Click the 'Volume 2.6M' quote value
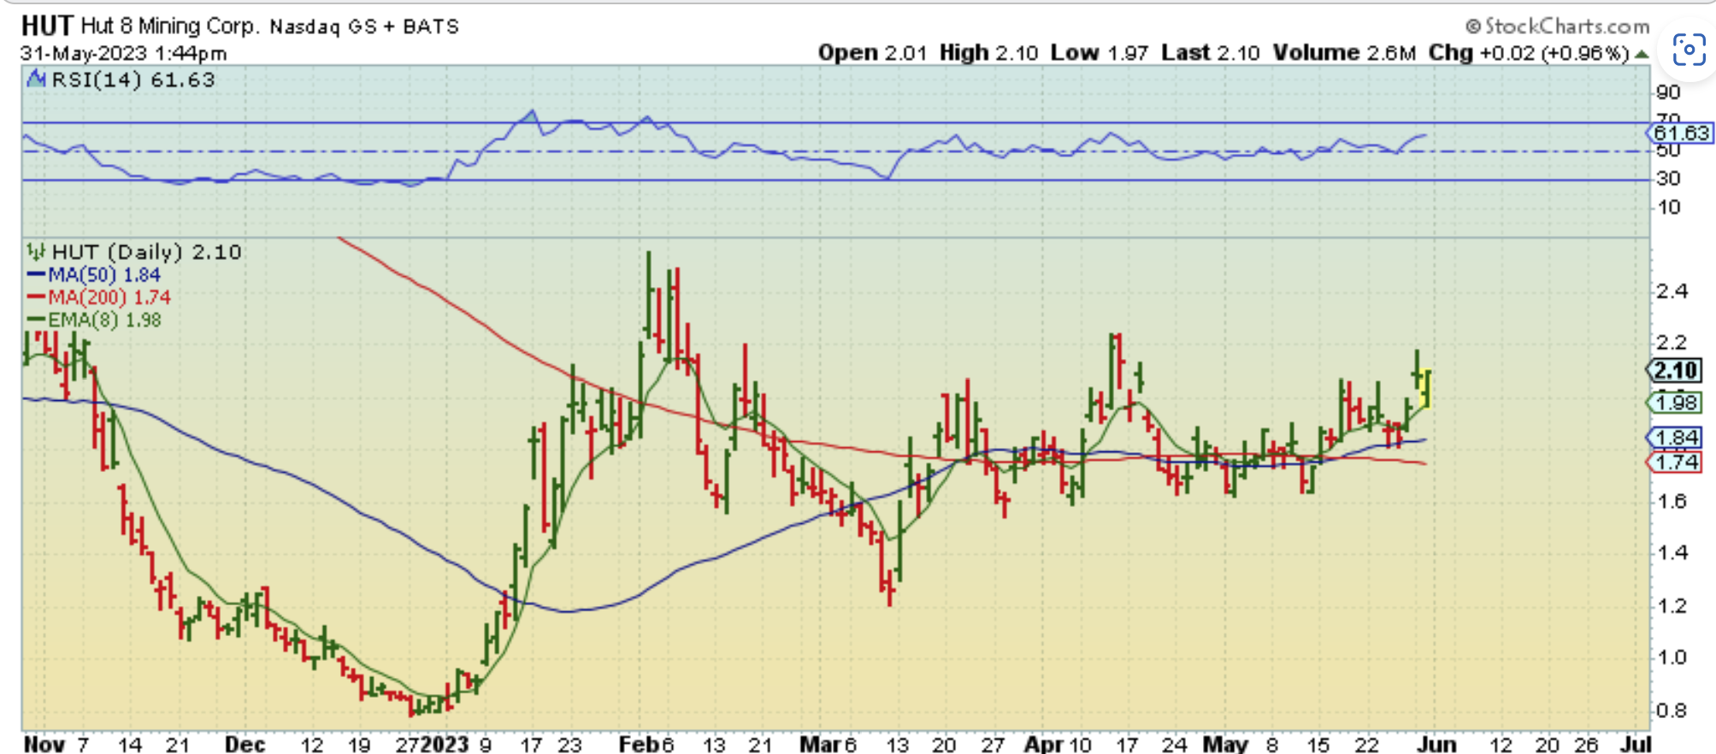Image resolution: width=1716 pixels, height=754 pixels. tap(1345, 53)
